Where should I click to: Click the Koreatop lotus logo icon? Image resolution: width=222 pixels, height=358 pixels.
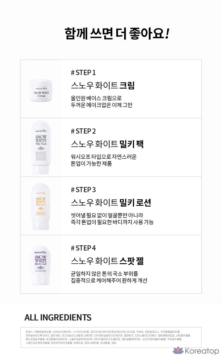pyautogui.click(x=178, y=351)
